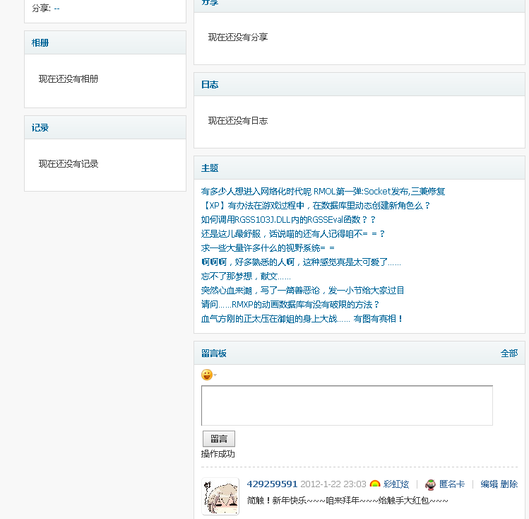Open thread about RGSS103J.DLL RGSSEval函数
The height and width of the screenshot is (519, 529).
(288, 219)
